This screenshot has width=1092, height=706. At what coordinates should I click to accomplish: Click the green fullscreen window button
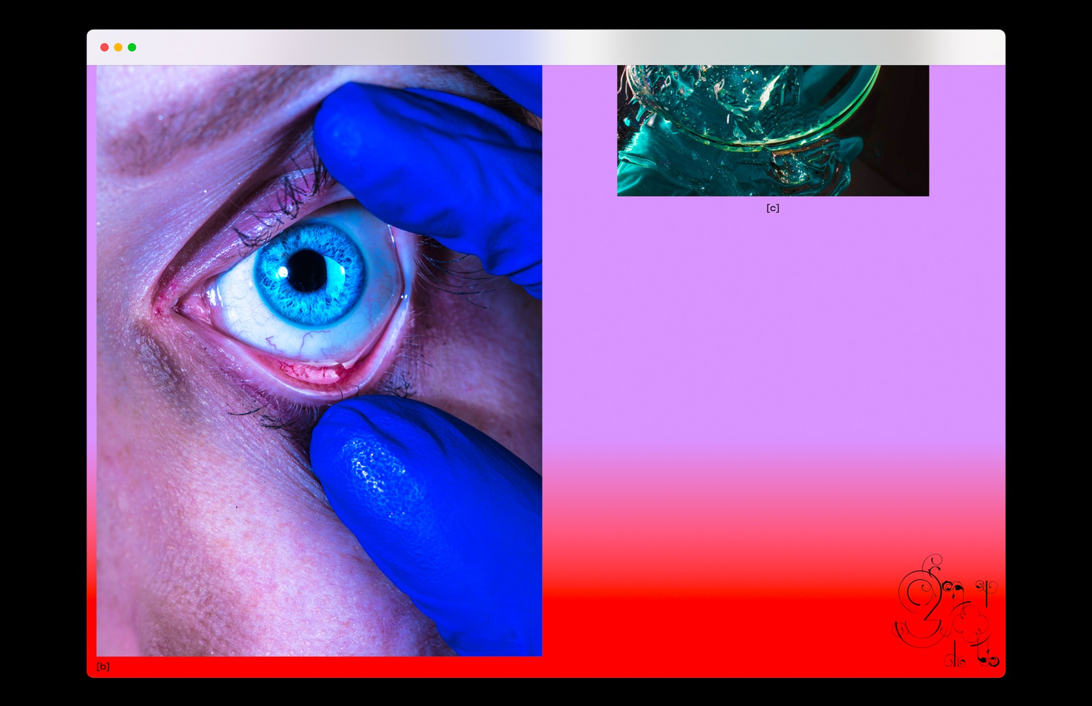pyautogui.click(x=132, y=47)
